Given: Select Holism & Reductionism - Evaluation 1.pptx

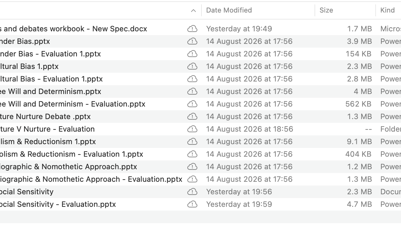Looking at the screenshot, I should (200, 154).
